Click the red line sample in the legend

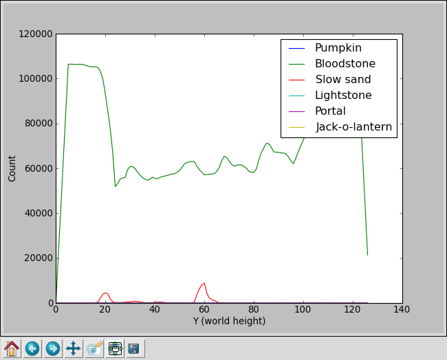[296, 80]
